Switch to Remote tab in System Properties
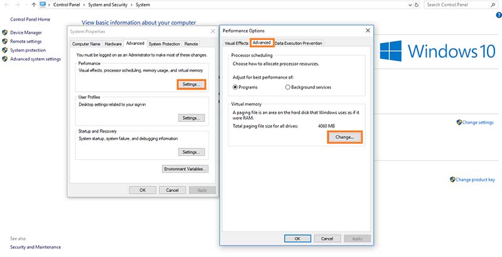502x257 pixels. point(191,44)
